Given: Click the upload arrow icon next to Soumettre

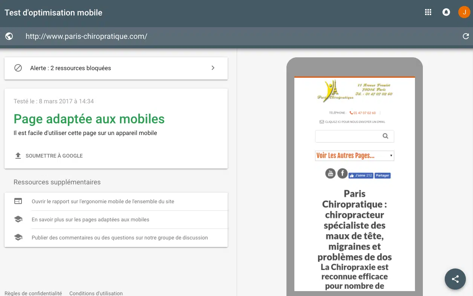Looking at the screenshot, I should (18, 156).
